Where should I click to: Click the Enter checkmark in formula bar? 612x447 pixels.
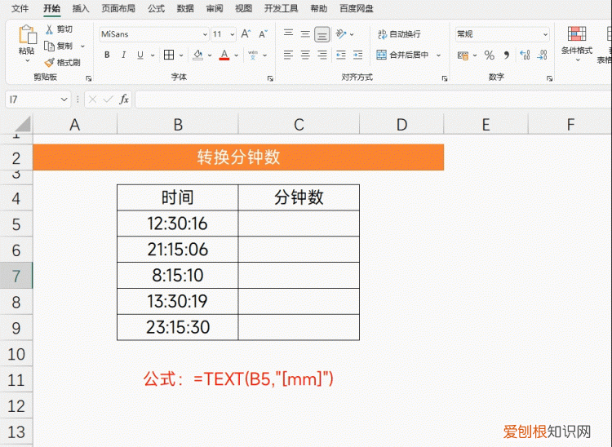click(x=108, y=100)
